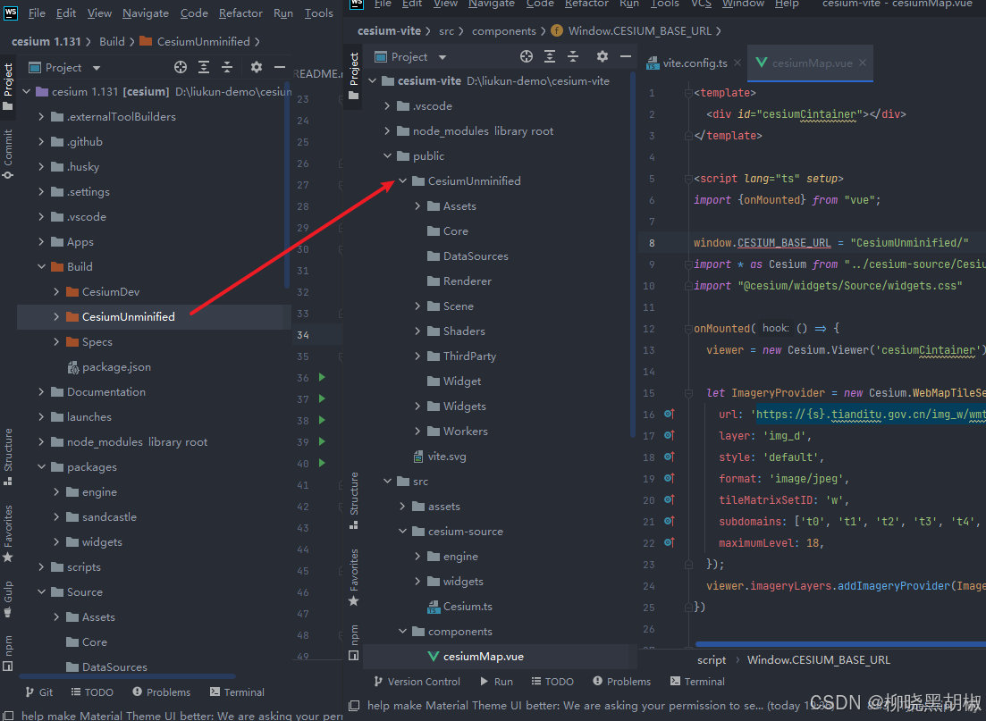Open Structure tool window in left window sidebar
The width and height of the screenshot is (986, 721).
(7, 456)
